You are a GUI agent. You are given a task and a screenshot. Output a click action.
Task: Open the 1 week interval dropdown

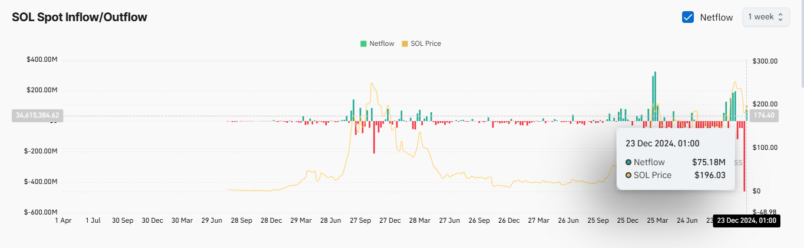(x=765, y=17)
